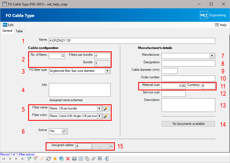Click the refresh arrows icon
Viewport: 230px width, 163px height.
click(x=48, y=159)
